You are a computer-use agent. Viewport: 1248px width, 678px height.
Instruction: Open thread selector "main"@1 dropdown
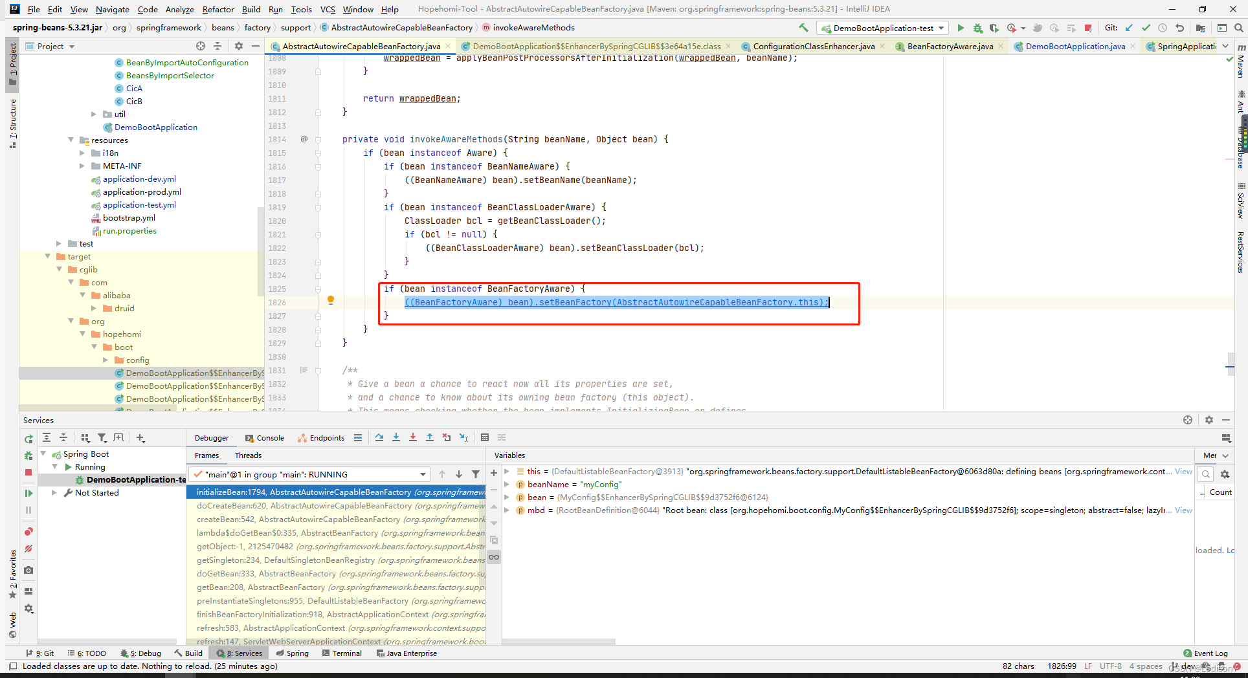point(309,474)
